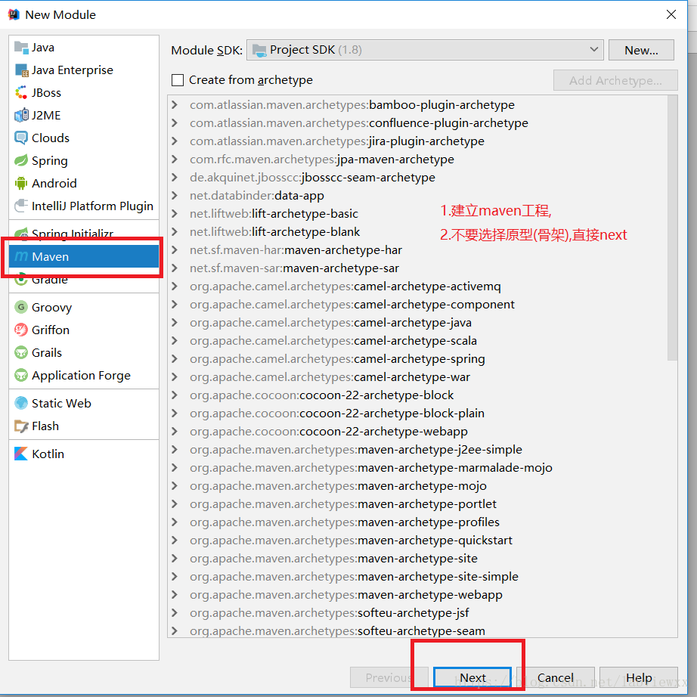The width and height of the screenshot is (697, 697).
Task: Select the Java module type icon
Action: click(x=21, y=47)
